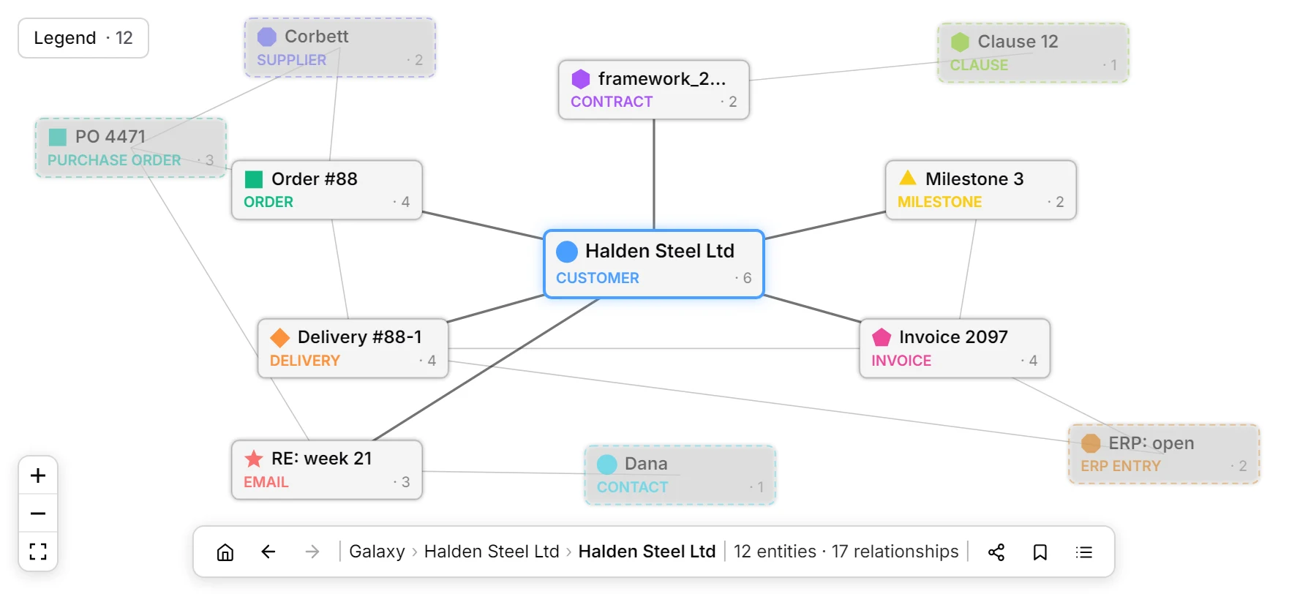Zoom in with the plus button

pyautogui.click(x=38, y=475)
